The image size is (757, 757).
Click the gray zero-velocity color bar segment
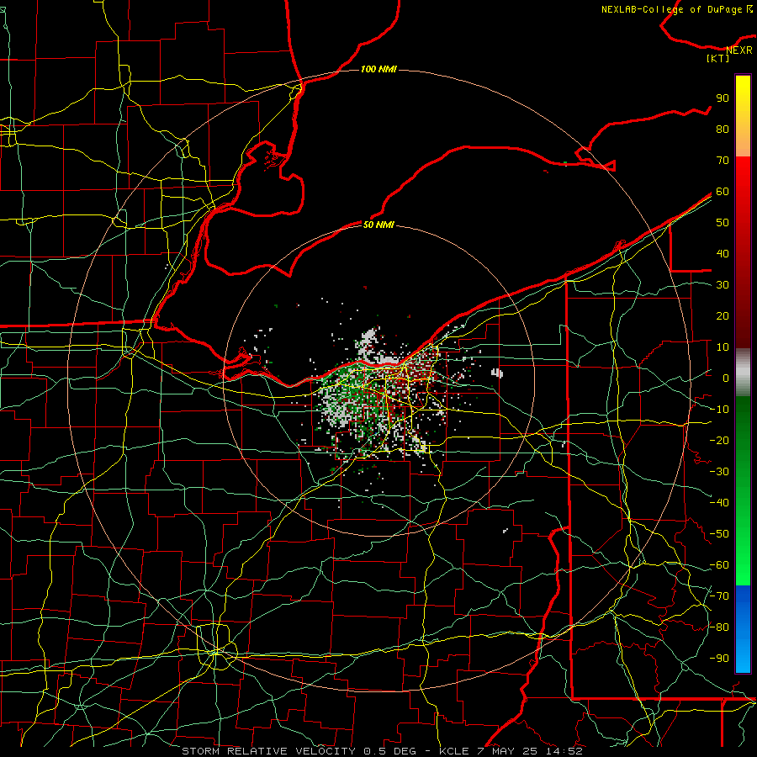743,373
